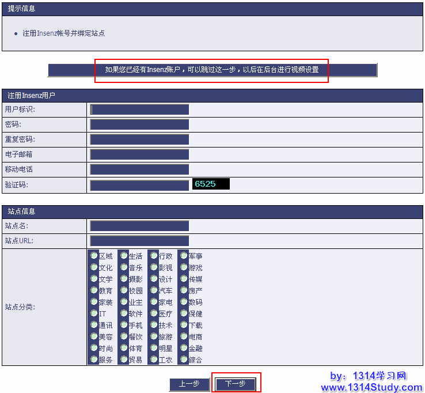425x393 pixels.
Task: Pick the IT category radio button
Action: [94, 313]
